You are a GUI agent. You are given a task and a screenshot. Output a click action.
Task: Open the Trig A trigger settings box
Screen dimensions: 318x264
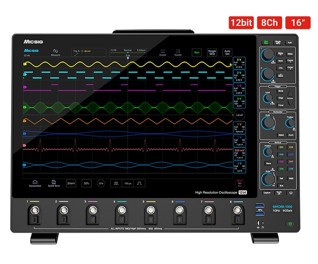coord(88,53)
